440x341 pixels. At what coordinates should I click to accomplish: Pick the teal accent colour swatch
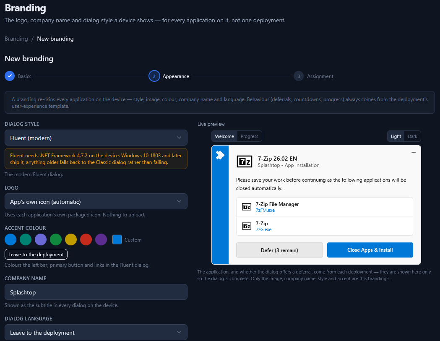(26, 239)
